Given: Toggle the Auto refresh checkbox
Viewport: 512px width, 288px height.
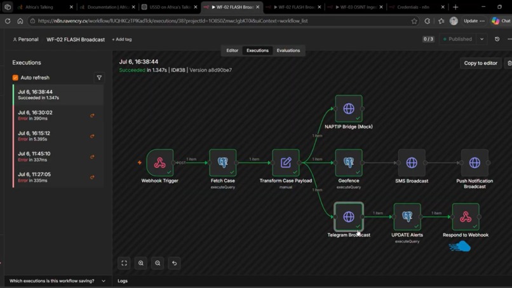Looking at the screenshot, I should pyautogui.click(x=15, y=78).
